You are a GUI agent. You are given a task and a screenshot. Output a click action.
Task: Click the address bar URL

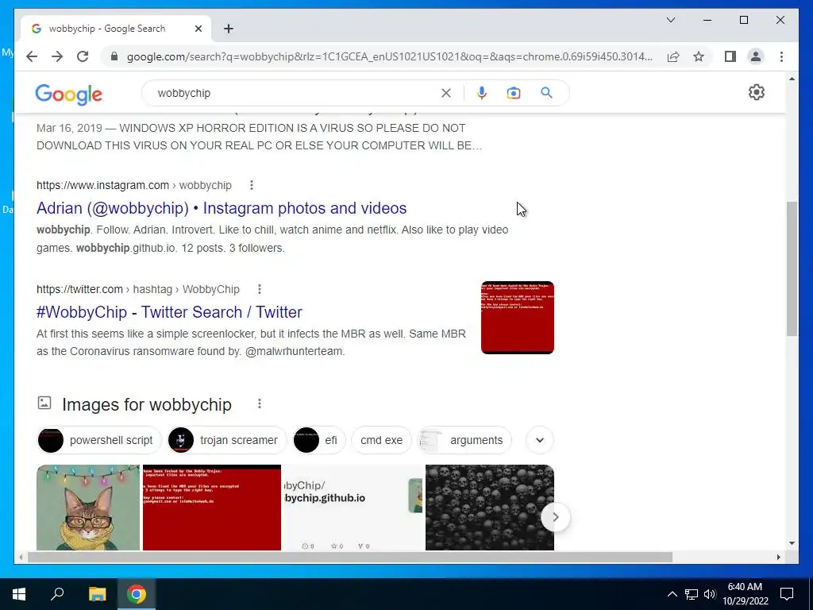coord(389,56)
